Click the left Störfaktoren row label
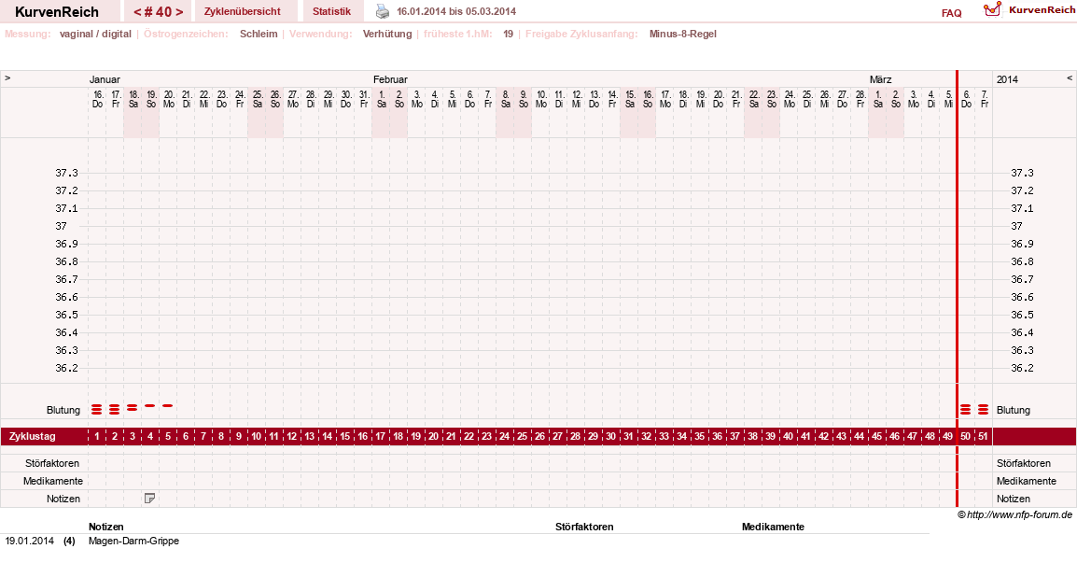 [x=52, y=463]
